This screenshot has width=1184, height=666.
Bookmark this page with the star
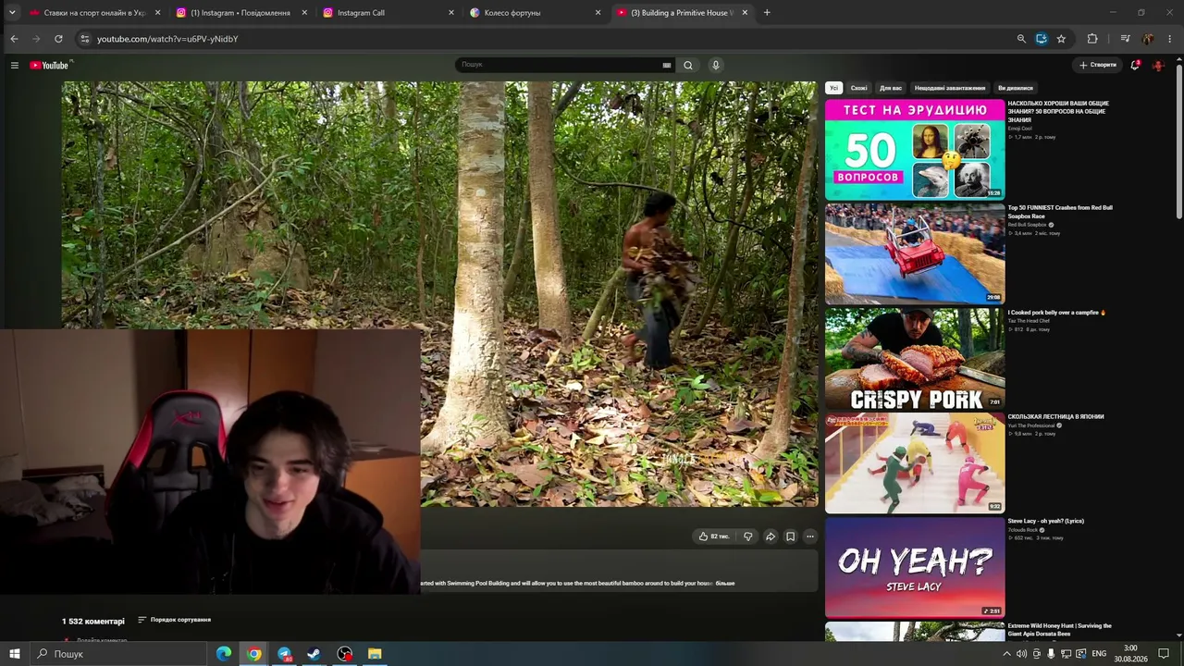click(1061, 39)
